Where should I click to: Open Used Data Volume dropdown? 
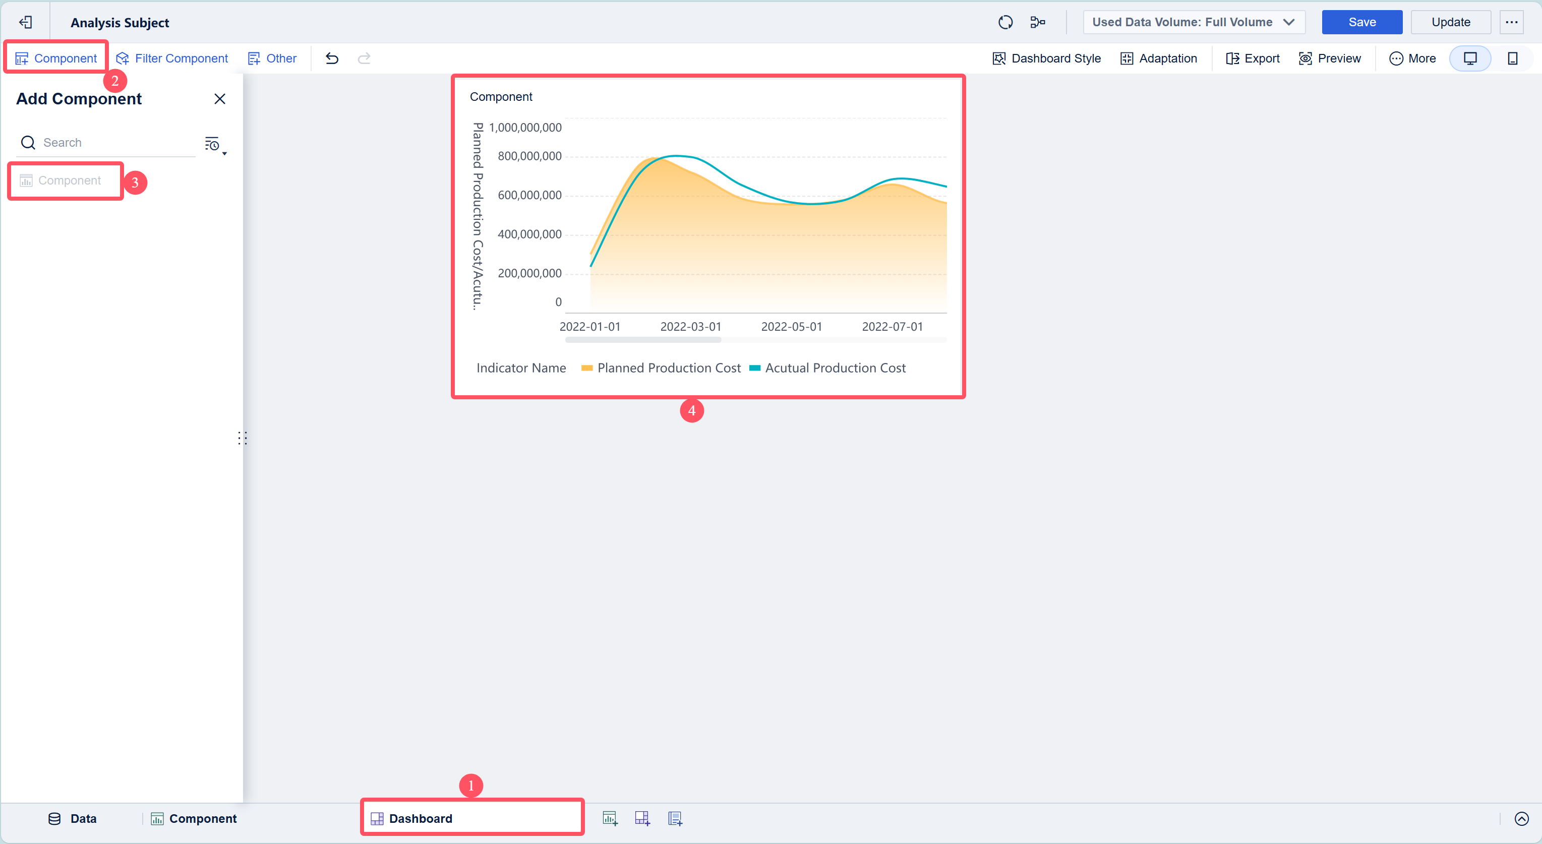1194,22
